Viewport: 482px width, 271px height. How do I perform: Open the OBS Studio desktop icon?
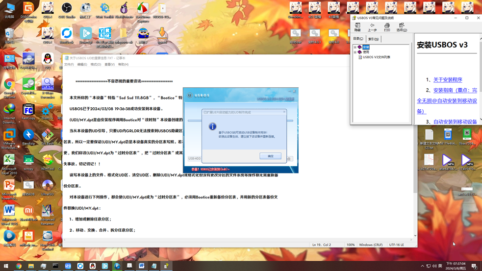click(67, 10)
